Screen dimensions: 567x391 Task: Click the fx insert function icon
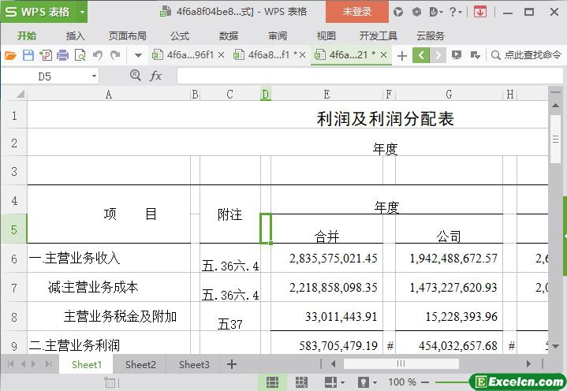[155, 76]
